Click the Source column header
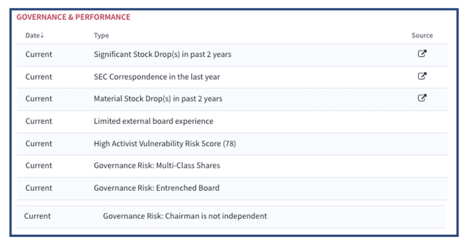 point(422,35)
